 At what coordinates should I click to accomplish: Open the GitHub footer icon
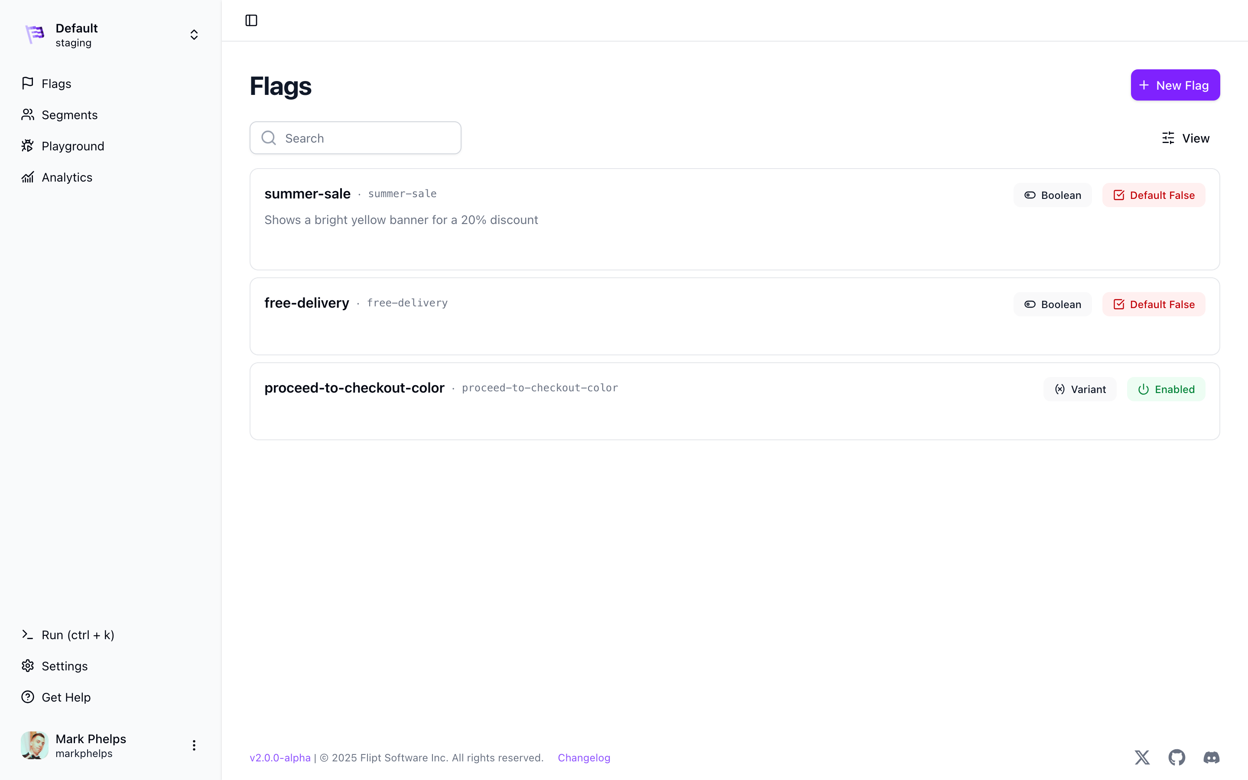click(x=1176, y=757)
